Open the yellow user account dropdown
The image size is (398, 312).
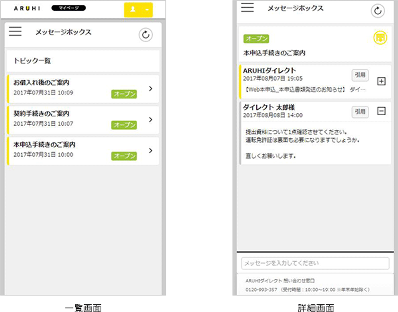click(x=138, y=9)
